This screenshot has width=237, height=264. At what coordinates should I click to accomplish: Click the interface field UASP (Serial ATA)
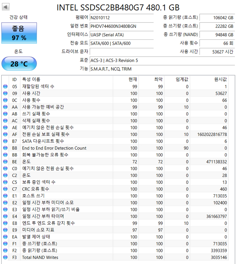click(122, 35)
